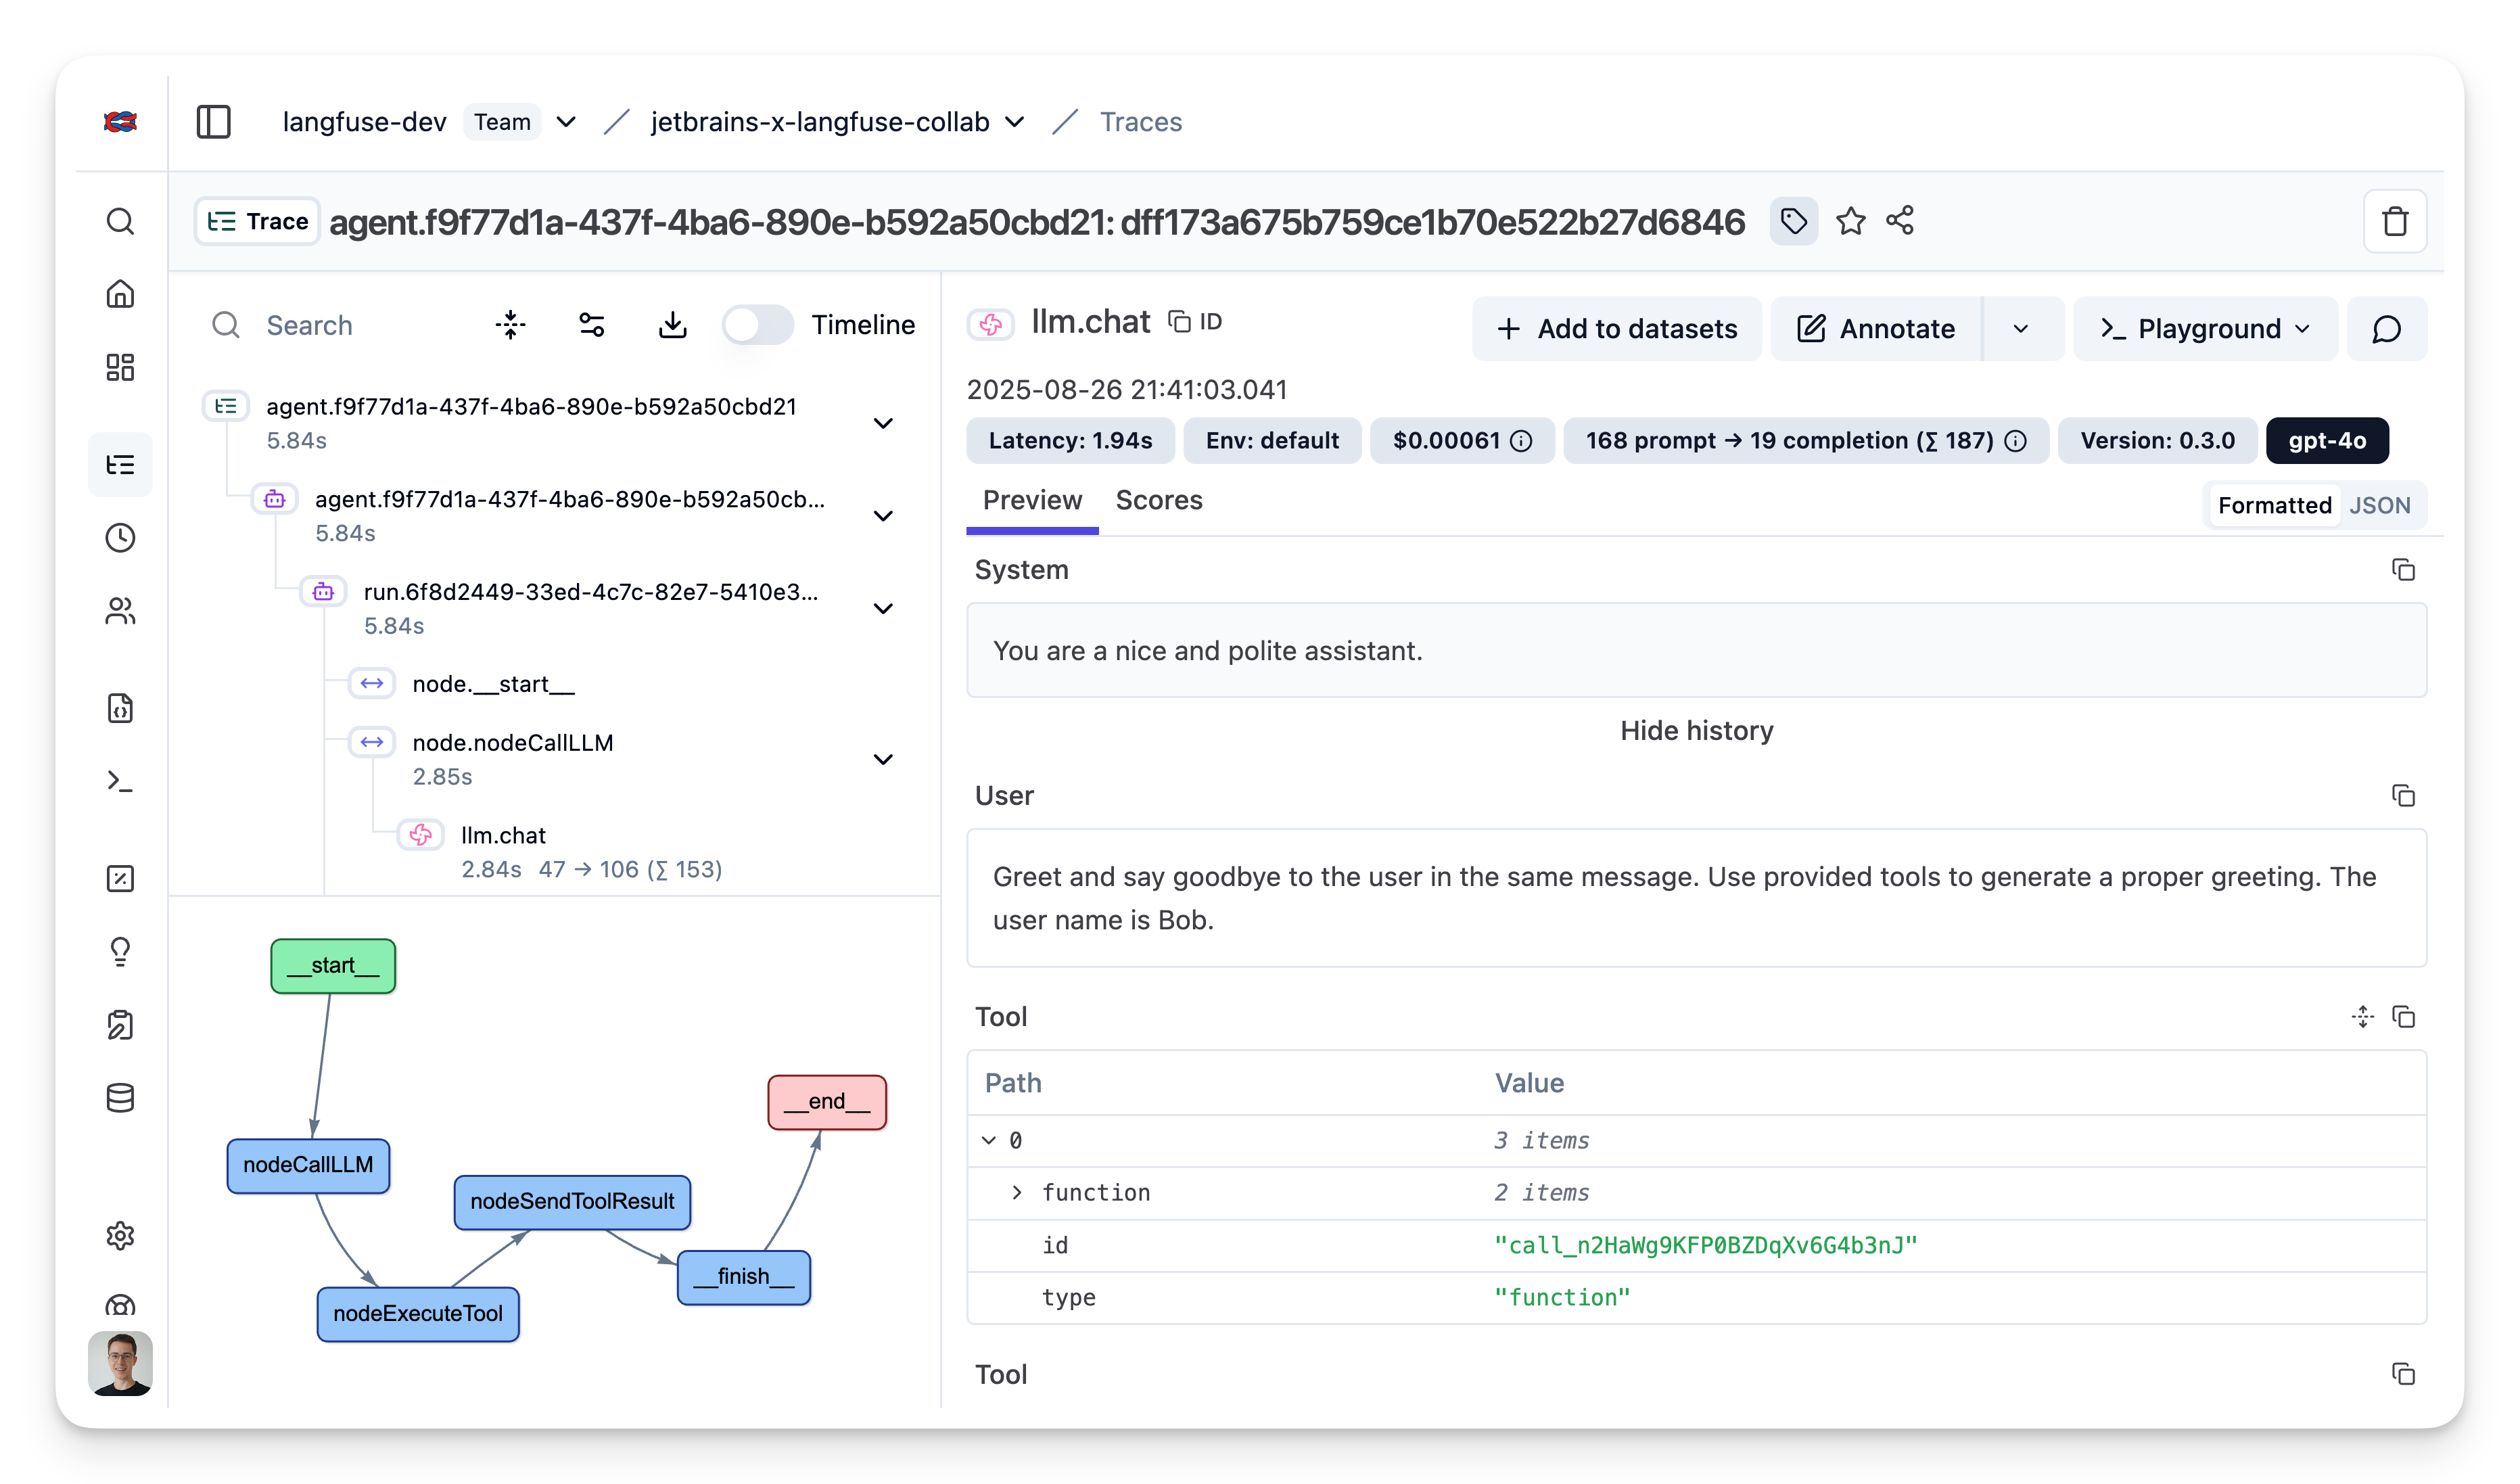Select the Preview tab

click(x=1032, y=500)
